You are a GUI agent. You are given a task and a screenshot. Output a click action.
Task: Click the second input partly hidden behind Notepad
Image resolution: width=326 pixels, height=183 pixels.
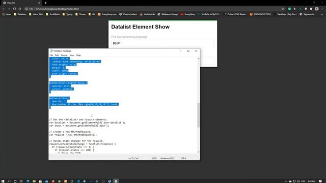click(207, 60)
